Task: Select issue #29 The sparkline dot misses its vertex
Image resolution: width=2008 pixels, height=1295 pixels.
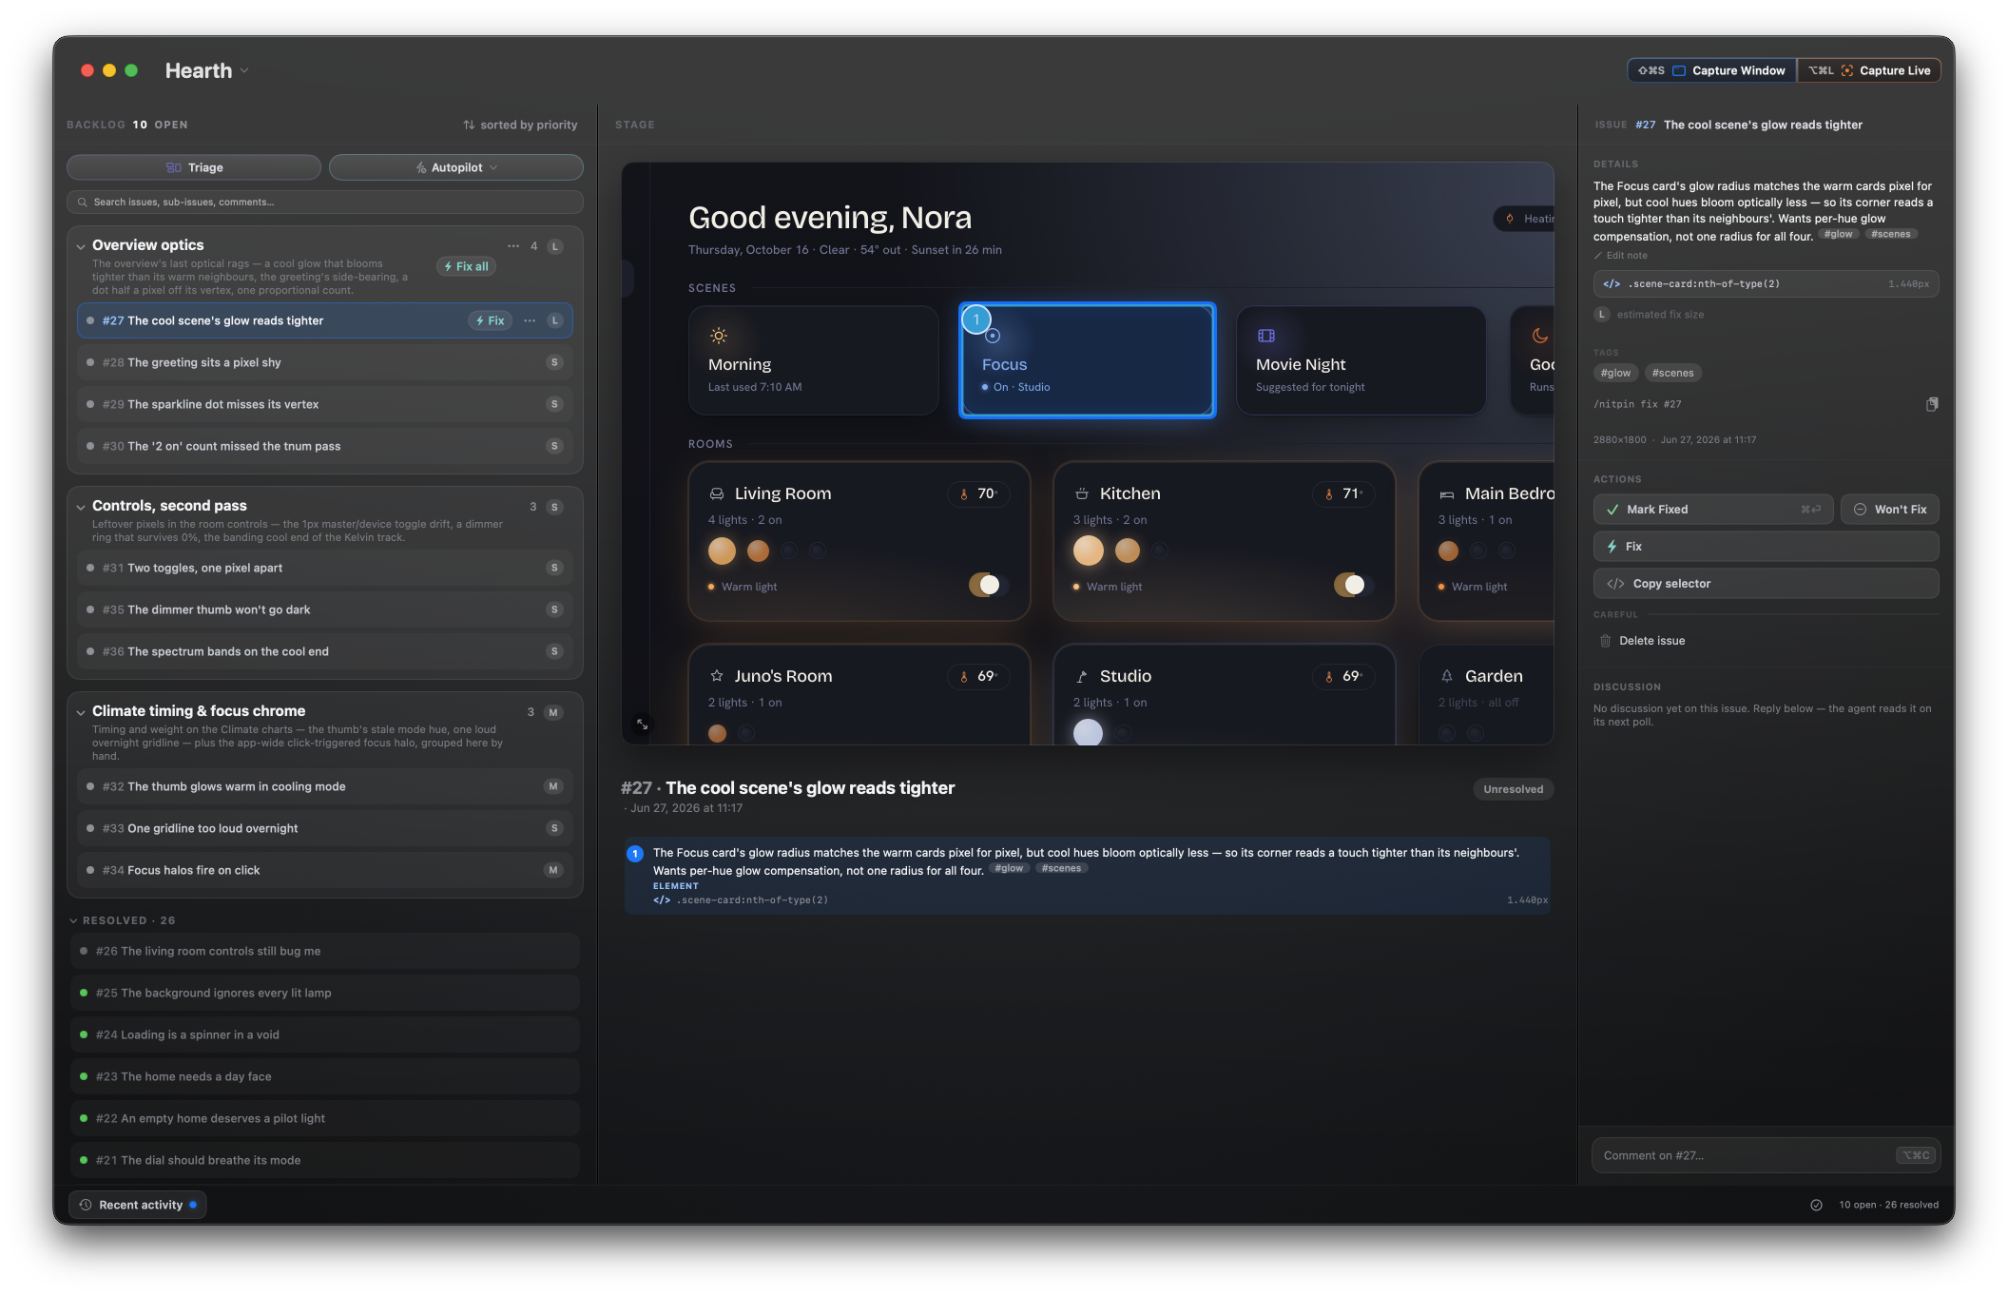Action: tap(325, 404)
